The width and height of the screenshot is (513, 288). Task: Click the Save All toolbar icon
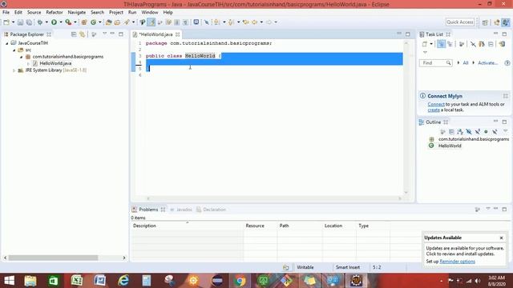click(29, 22)
